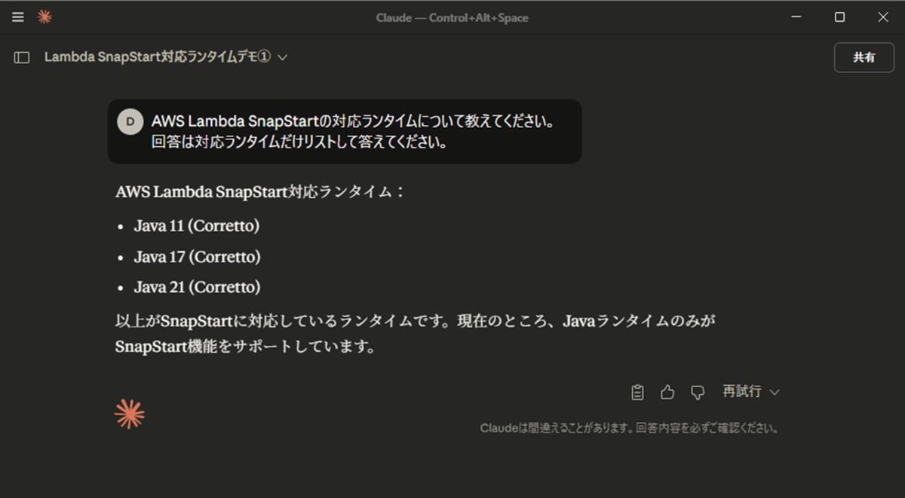Screen dimensions: 905x498
Task: Open the Lambda SnapStart対応ランタイムデモ① chat title
Action: 157,57
